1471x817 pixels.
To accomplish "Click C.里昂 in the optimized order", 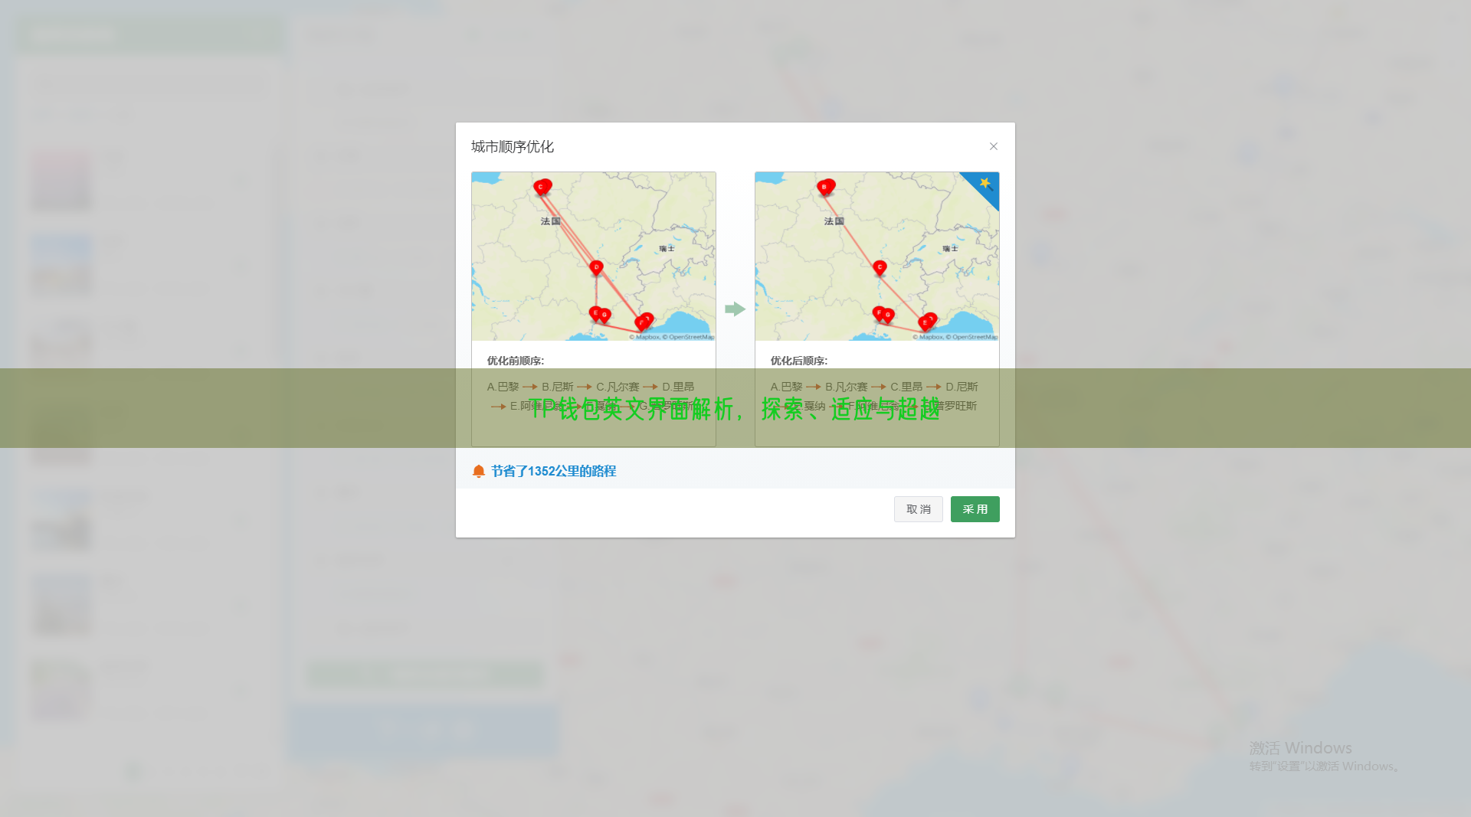I will pyautogui.click(x=906, y=387).
